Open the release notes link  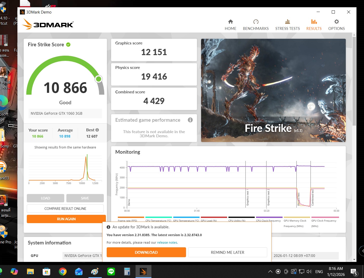pyautogui.click(x=167, y=242)
